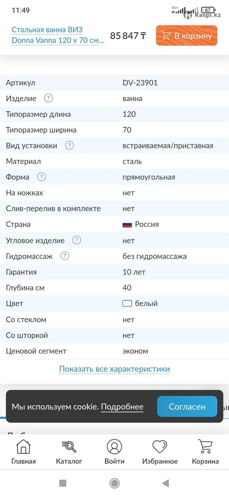The width and height of the screenshot is (229, 497).
Task: Open help icon next to Угловое изделие
Action: coord(77,240)
